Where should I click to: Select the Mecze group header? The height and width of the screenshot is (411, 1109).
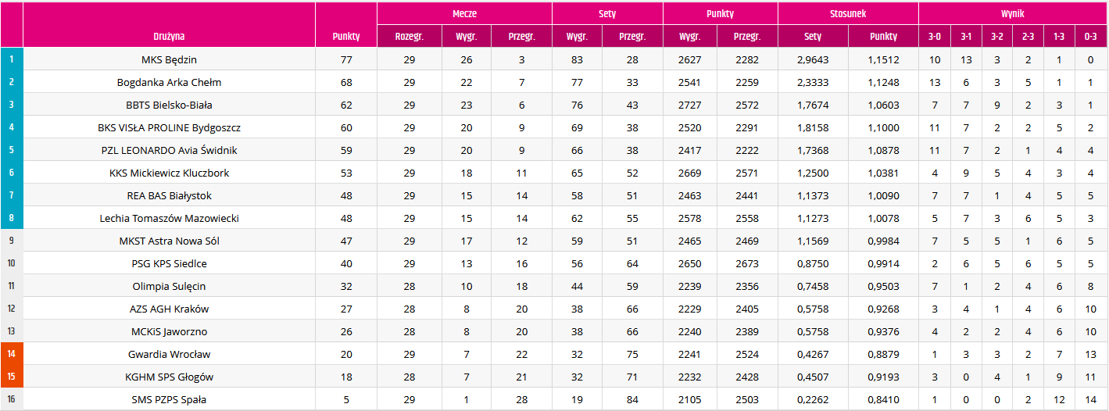(x=464, y=13)
